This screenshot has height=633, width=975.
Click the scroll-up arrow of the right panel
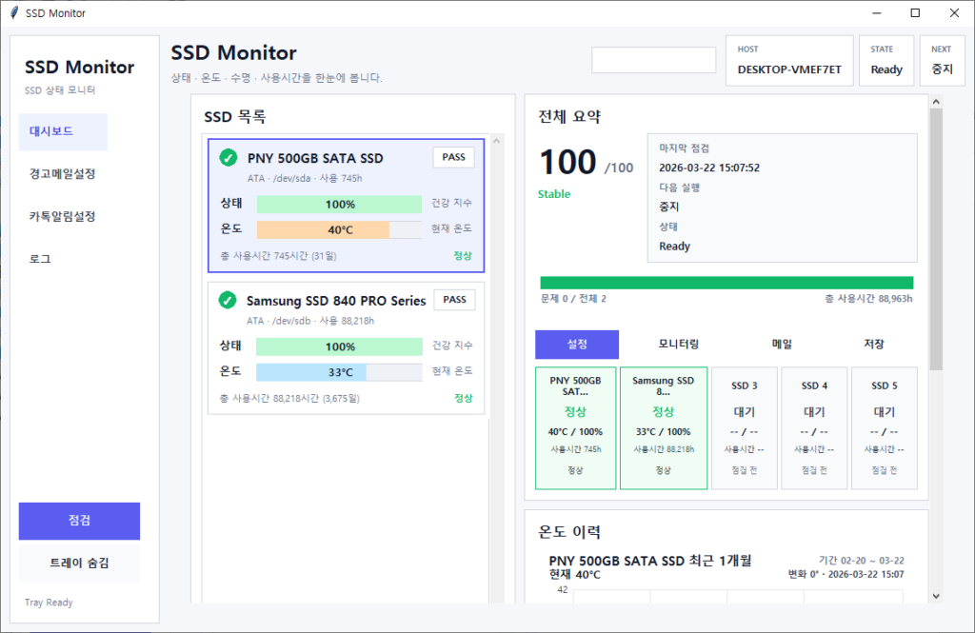coord(935,102)
